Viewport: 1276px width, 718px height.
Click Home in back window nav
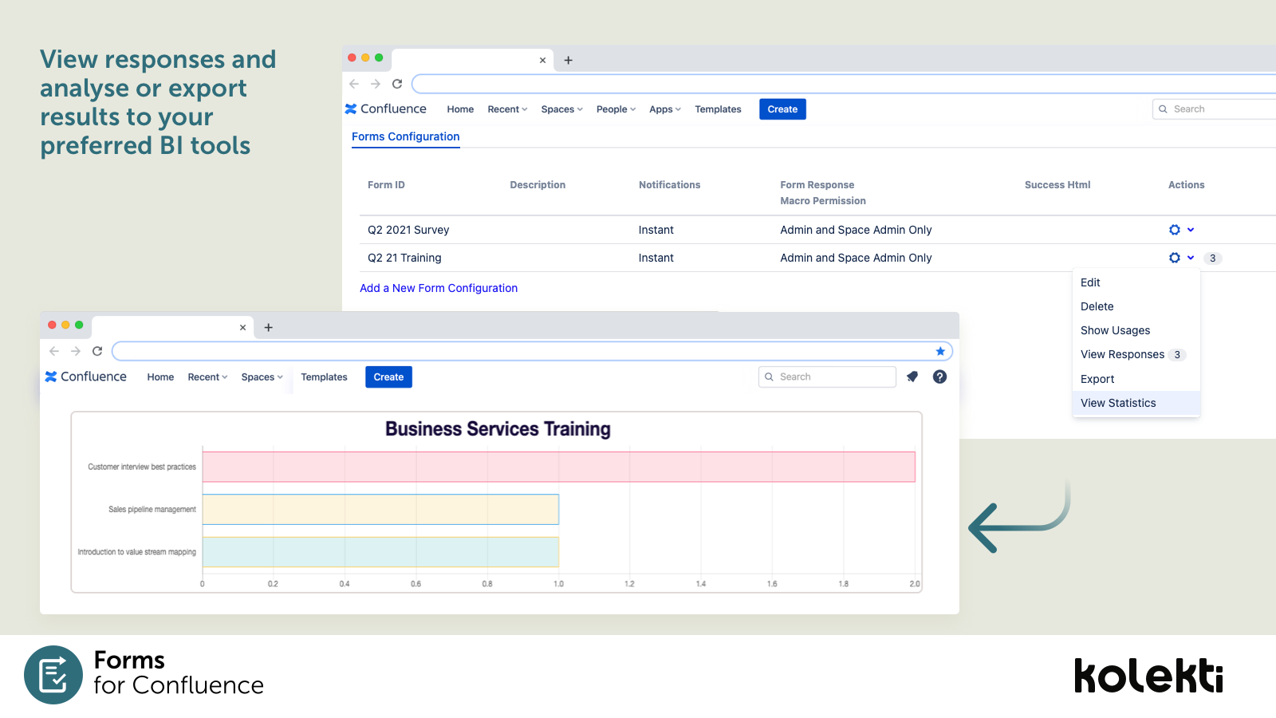pyautogui.click(x=460, y=109)
